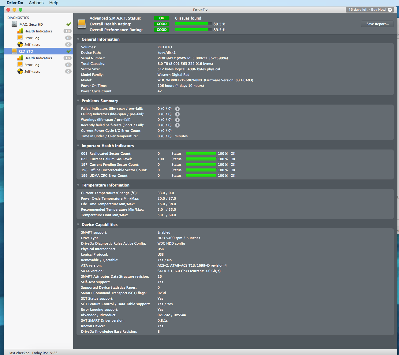Open Self-tests under RED 8TO
This screenshot has height=355, width=399.
click(x=32, y=72)
